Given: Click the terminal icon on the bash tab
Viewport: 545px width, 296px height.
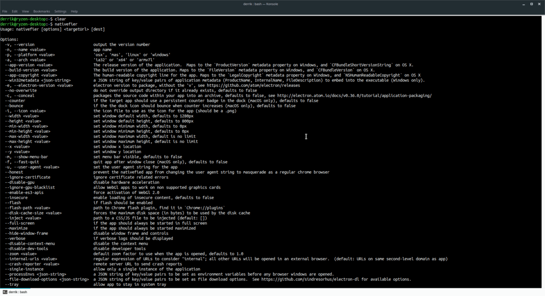Looking at the screenshot, I should point(4,292).
